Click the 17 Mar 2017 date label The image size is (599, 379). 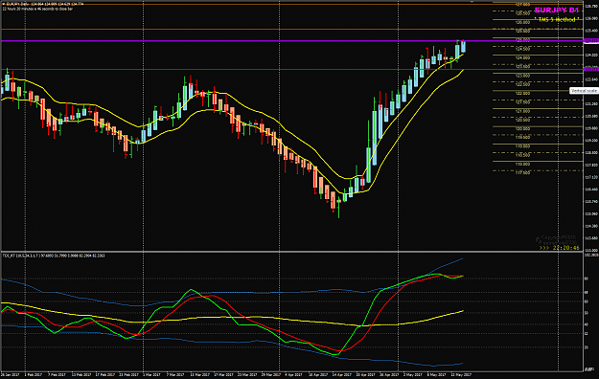click(223, 375)
